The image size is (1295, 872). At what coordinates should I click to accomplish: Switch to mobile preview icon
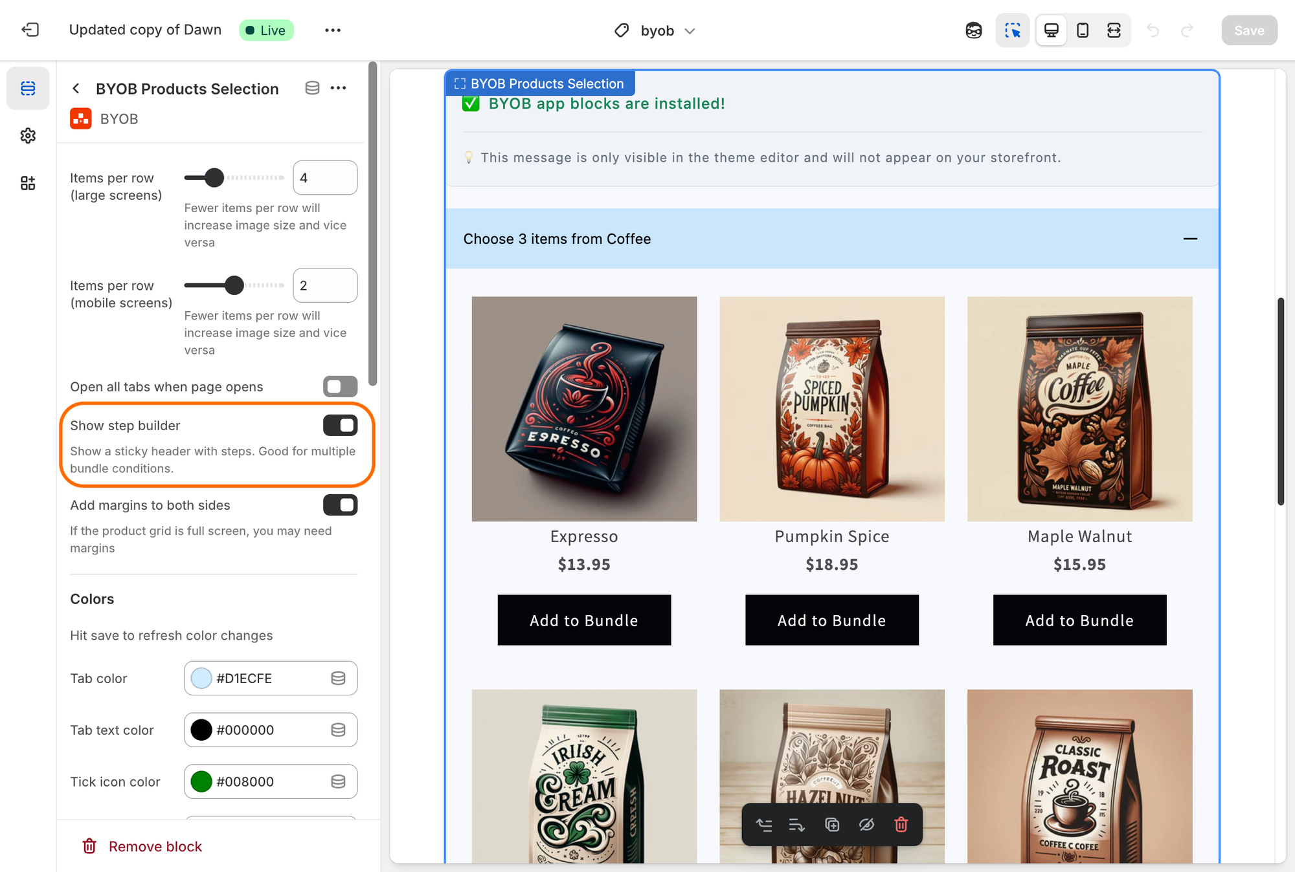coord(1083,30)
